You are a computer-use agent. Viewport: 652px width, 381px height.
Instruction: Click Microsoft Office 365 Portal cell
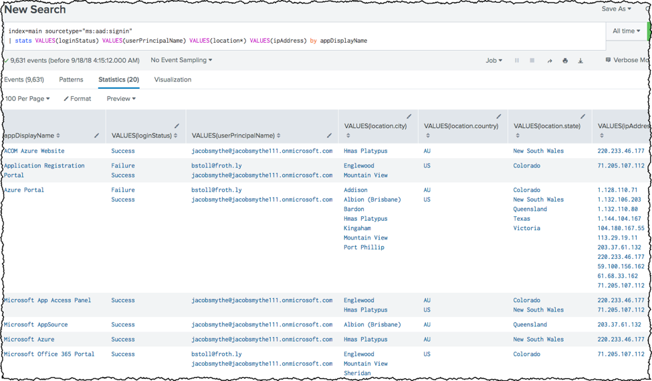[49, 354]
